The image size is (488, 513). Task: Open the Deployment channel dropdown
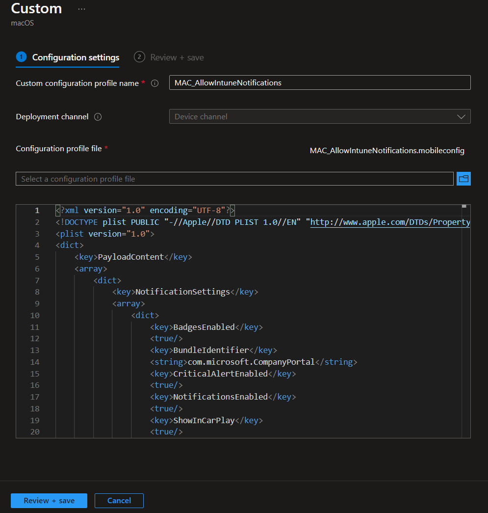click(320, 116)
